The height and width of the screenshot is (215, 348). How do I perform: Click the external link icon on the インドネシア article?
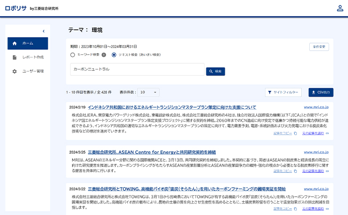(327, 133)
